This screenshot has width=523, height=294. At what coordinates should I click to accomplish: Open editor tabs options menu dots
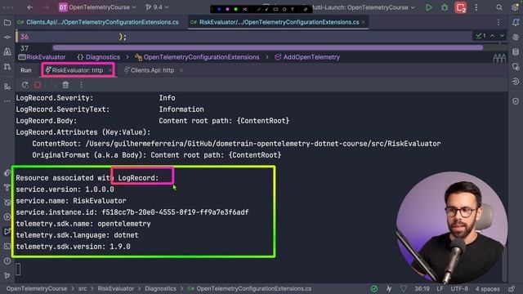tap(498, 22)
